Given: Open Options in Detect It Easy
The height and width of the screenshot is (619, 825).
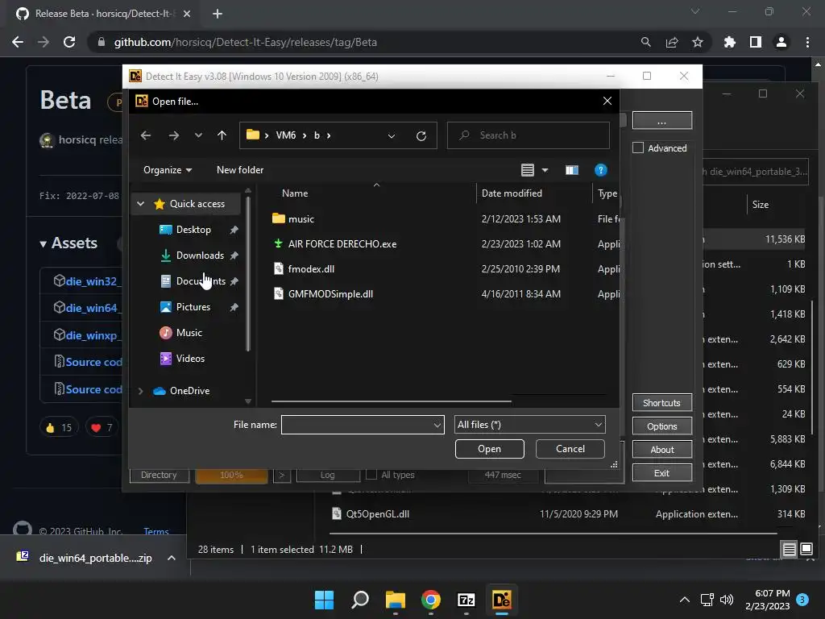Looking at the screenshot, I should [662, 426].
